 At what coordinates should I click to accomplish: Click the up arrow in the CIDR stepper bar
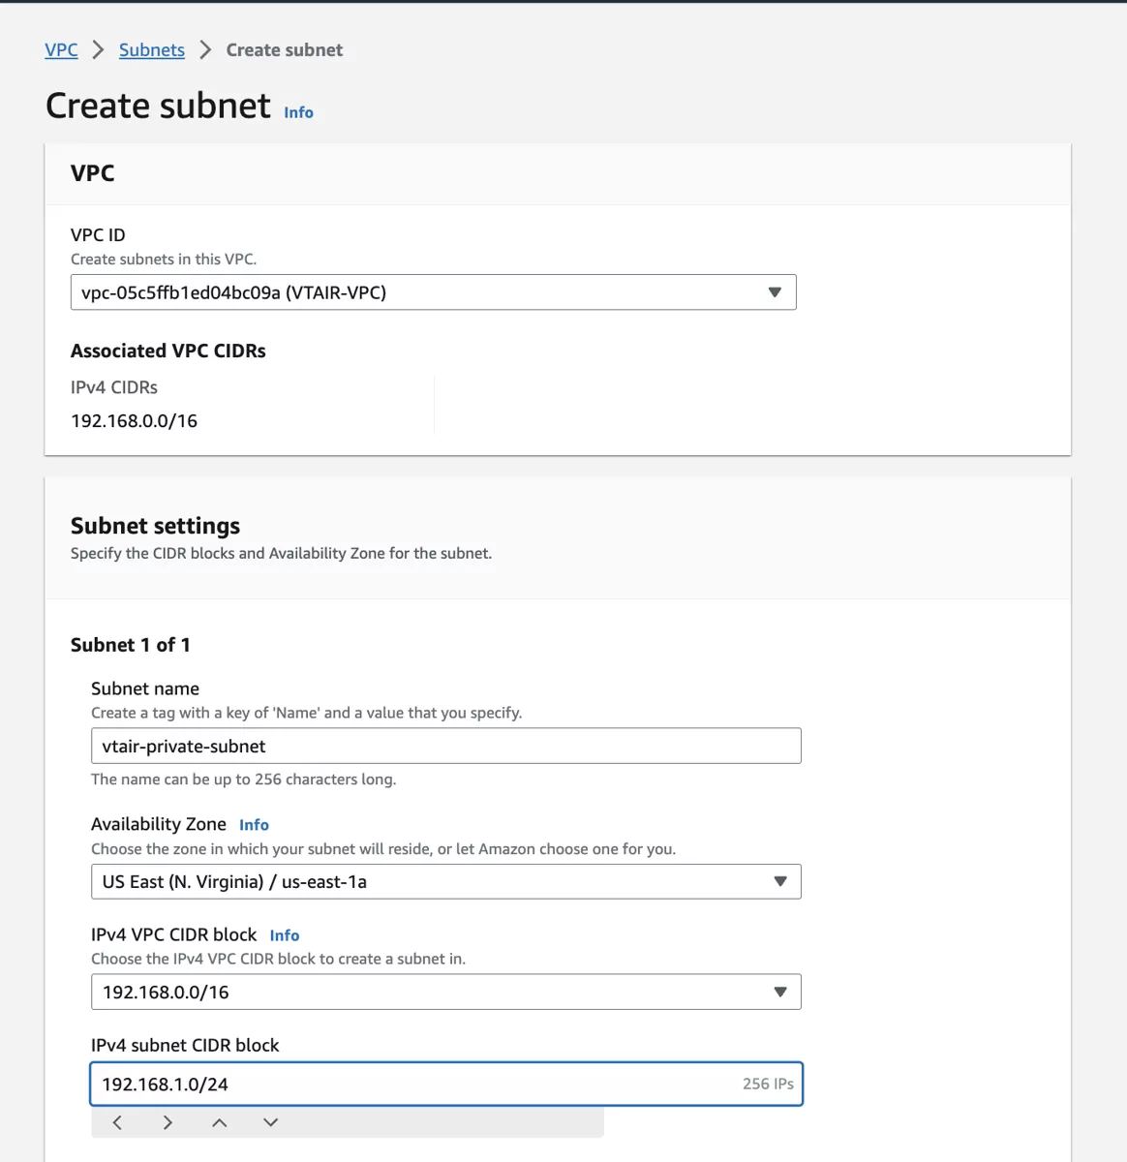(219, 1122)
